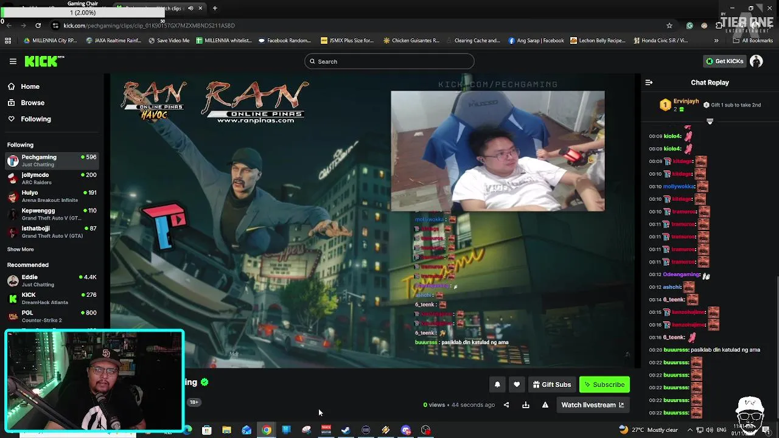Share the clip using share icon
The image size is (779, 438).
point(506,405)
